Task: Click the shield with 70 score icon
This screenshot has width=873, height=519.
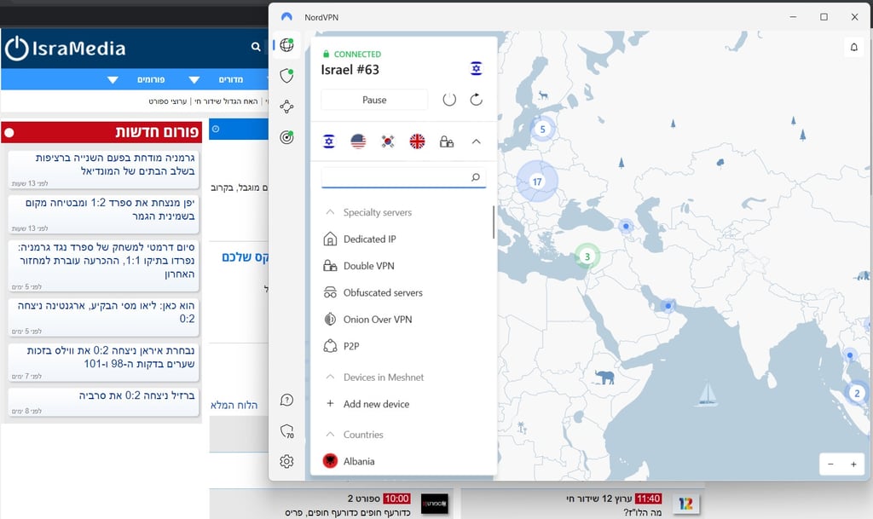Action: click(x=286, y=431)
